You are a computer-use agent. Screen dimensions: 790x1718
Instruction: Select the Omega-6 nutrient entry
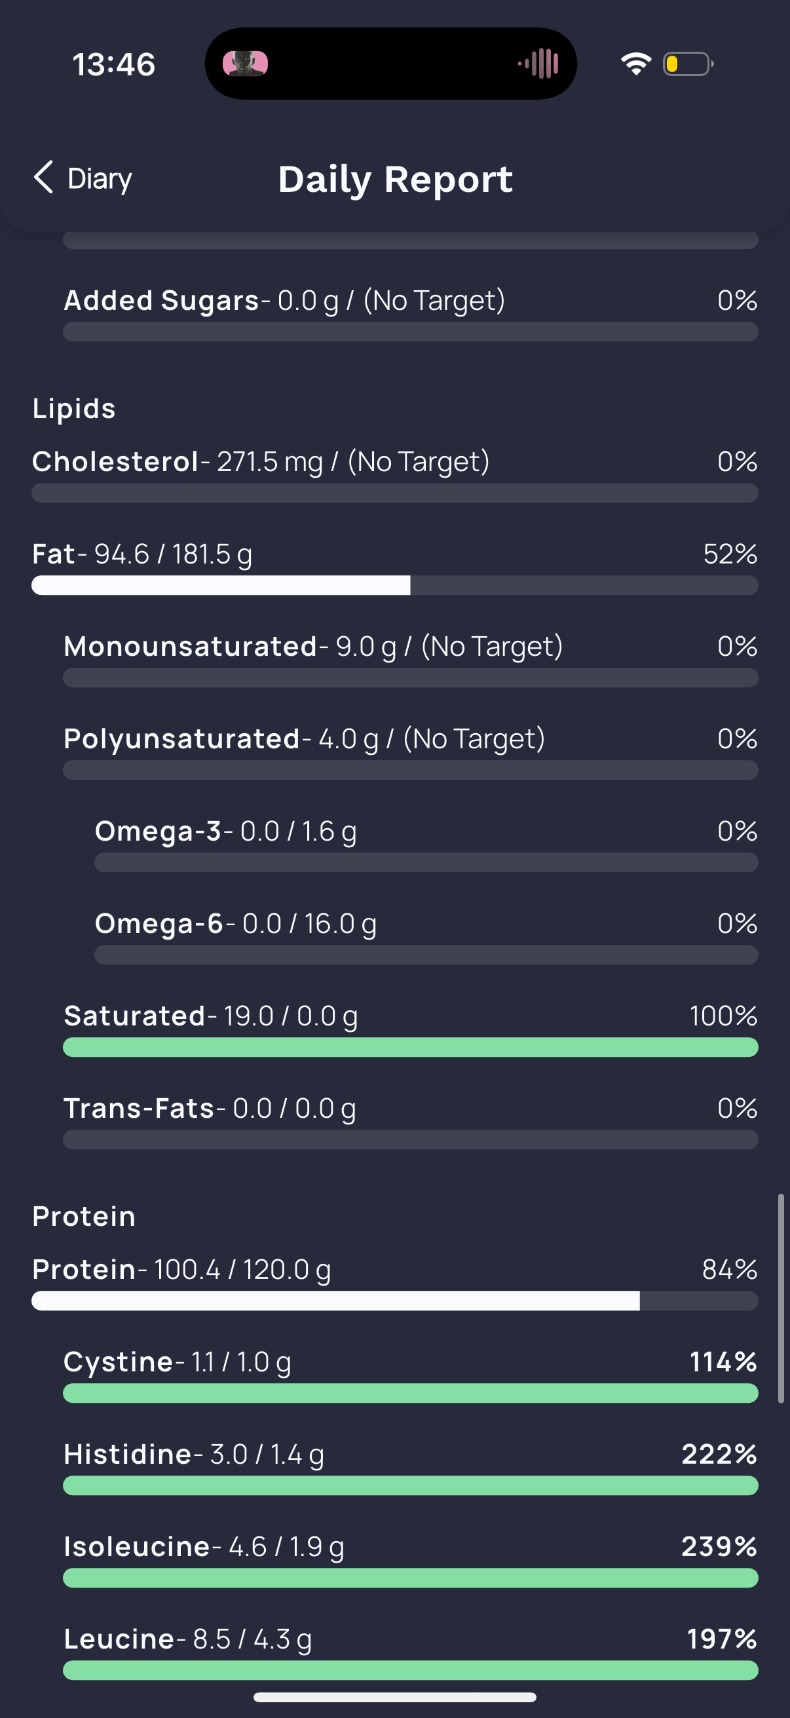coord(426,936)
